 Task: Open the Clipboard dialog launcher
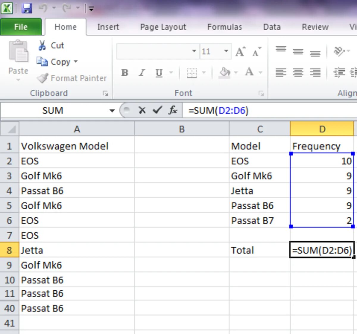105,94
